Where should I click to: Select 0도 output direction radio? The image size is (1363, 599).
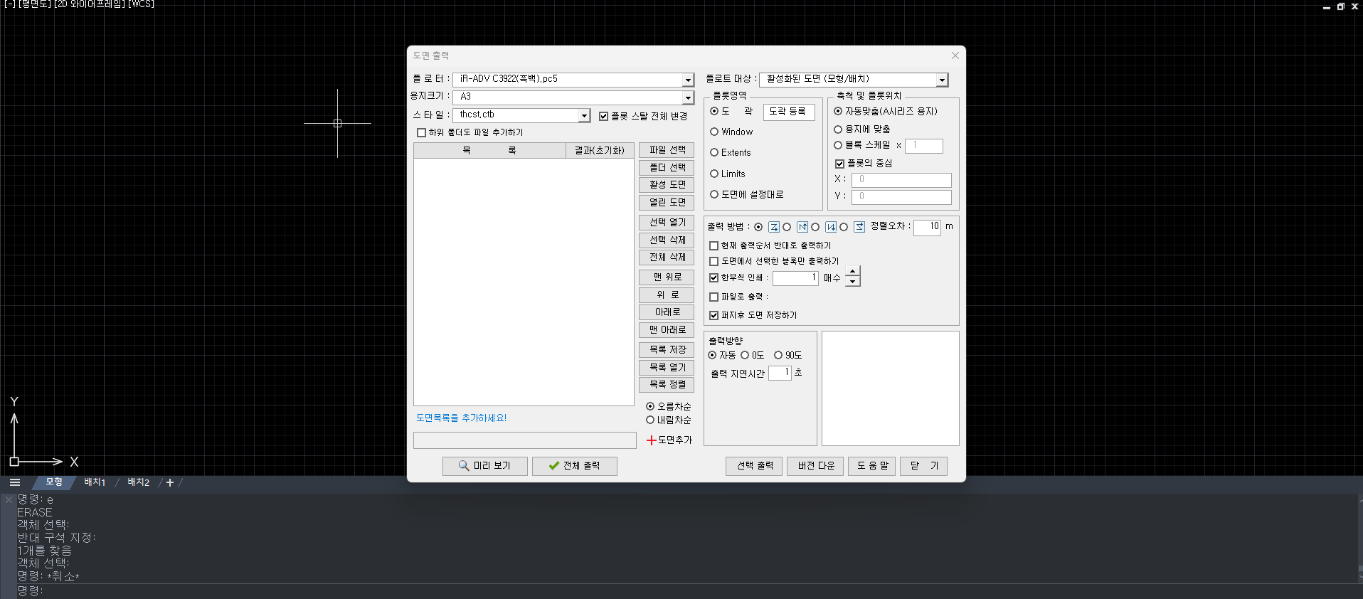coord(745,355)
